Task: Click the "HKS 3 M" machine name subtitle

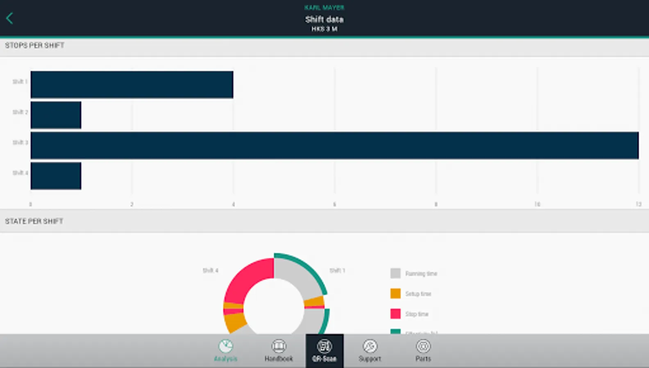Action: click(x=324, y=29)
